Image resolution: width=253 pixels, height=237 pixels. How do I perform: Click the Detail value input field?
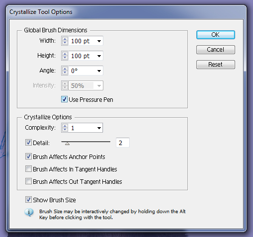click(123, 143)
